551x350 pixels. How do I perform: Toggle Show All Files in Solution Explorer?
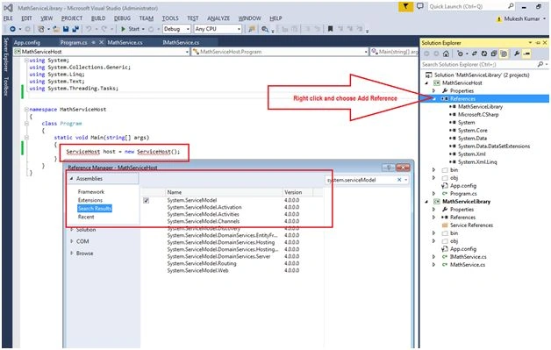[504, 54]
